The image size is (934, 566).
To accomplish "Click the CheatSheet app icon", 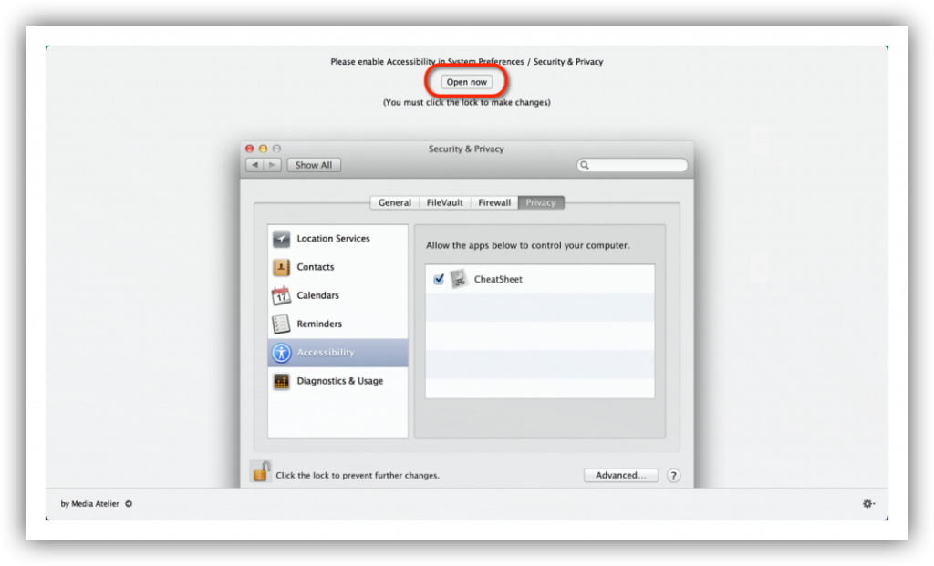I will coord(460,279).
